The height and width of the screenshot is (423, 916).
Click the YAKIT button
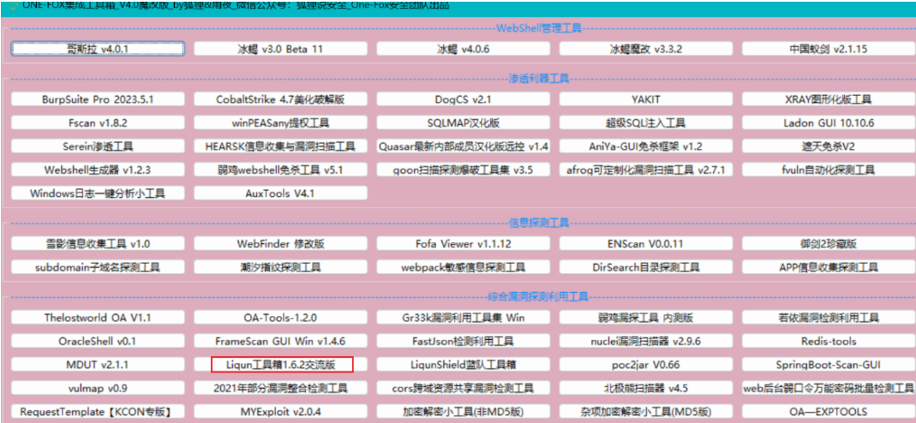(x=646, y=99)
